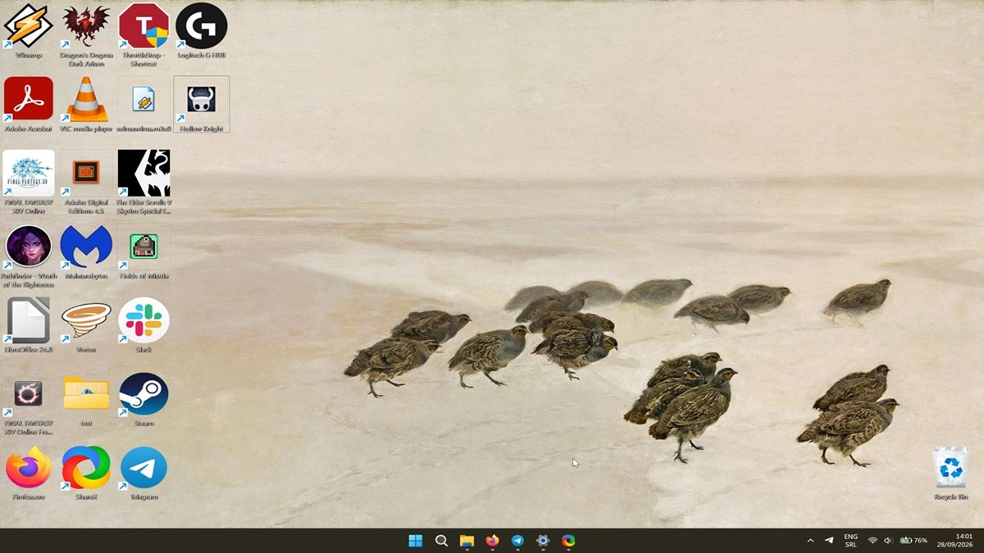
Task: Select the Adobe Acrobat desktop icon
Action: coord(29,105)
